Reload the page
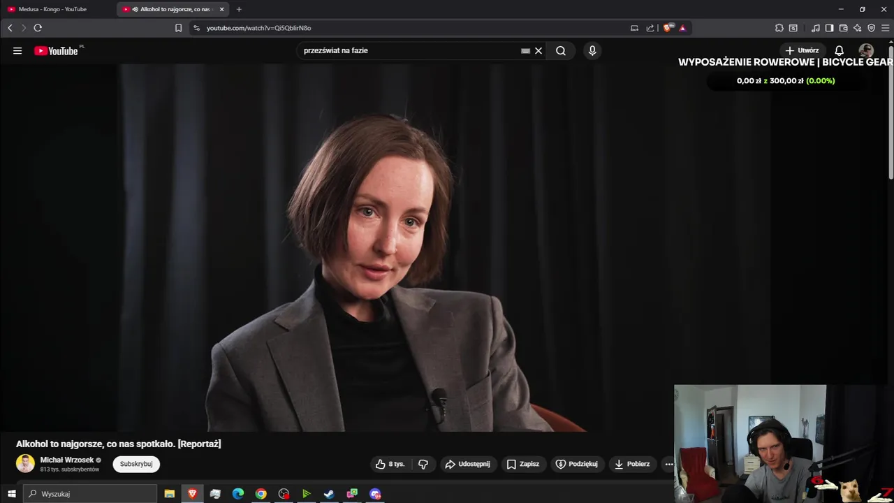The height and width of the screenshot is (503, 894). point(38,28)
